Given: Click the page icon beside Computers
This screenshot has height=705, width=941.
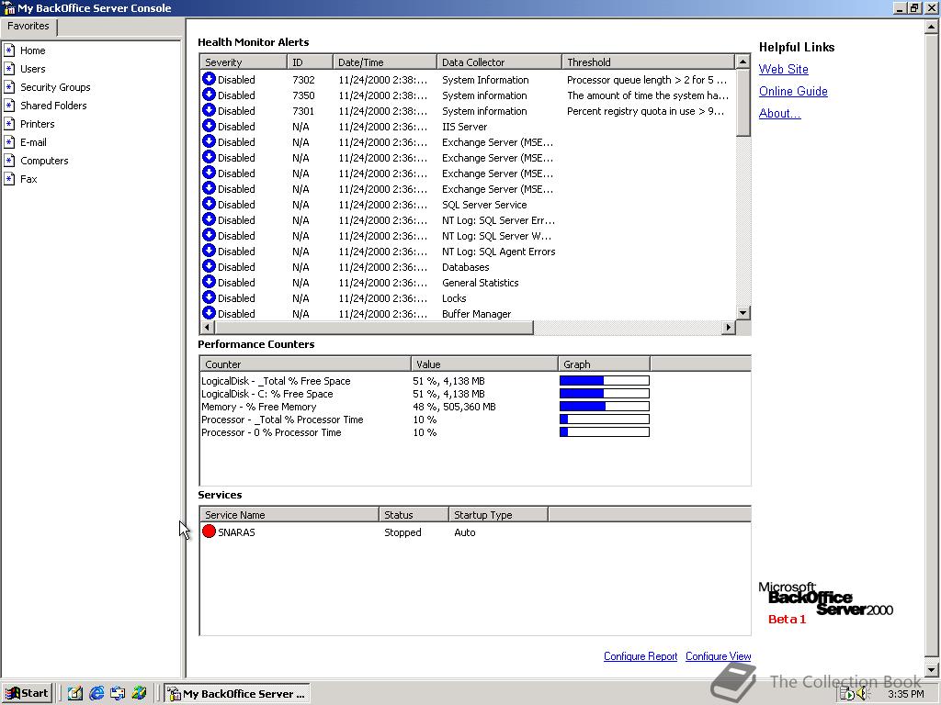Looking at the screenshot, I should [9, 161].
